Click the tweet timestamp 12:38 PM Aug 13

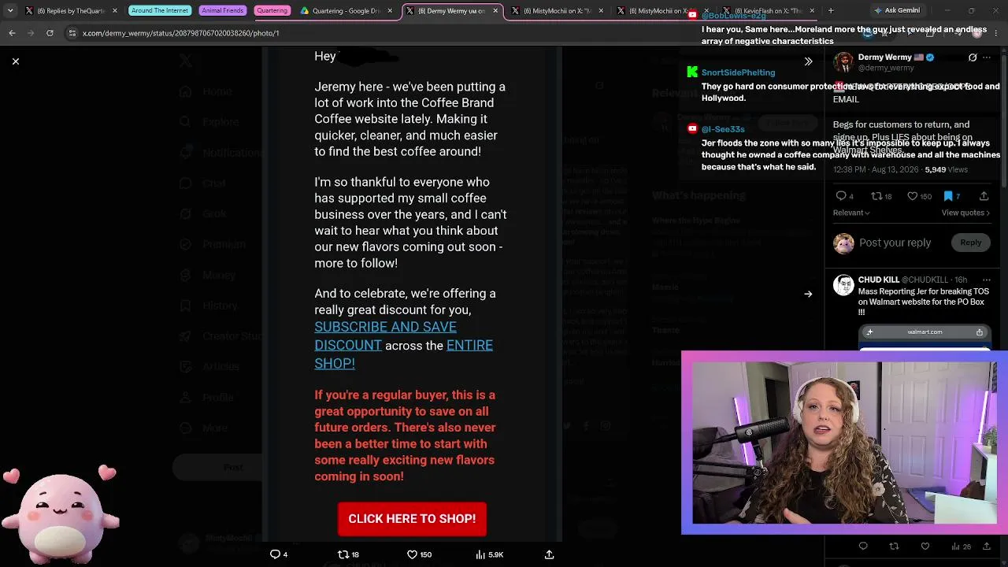click(x=876, y=170)
